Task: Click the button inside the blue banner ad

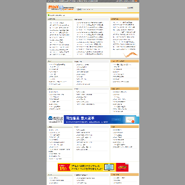Action: pos(116,119)
